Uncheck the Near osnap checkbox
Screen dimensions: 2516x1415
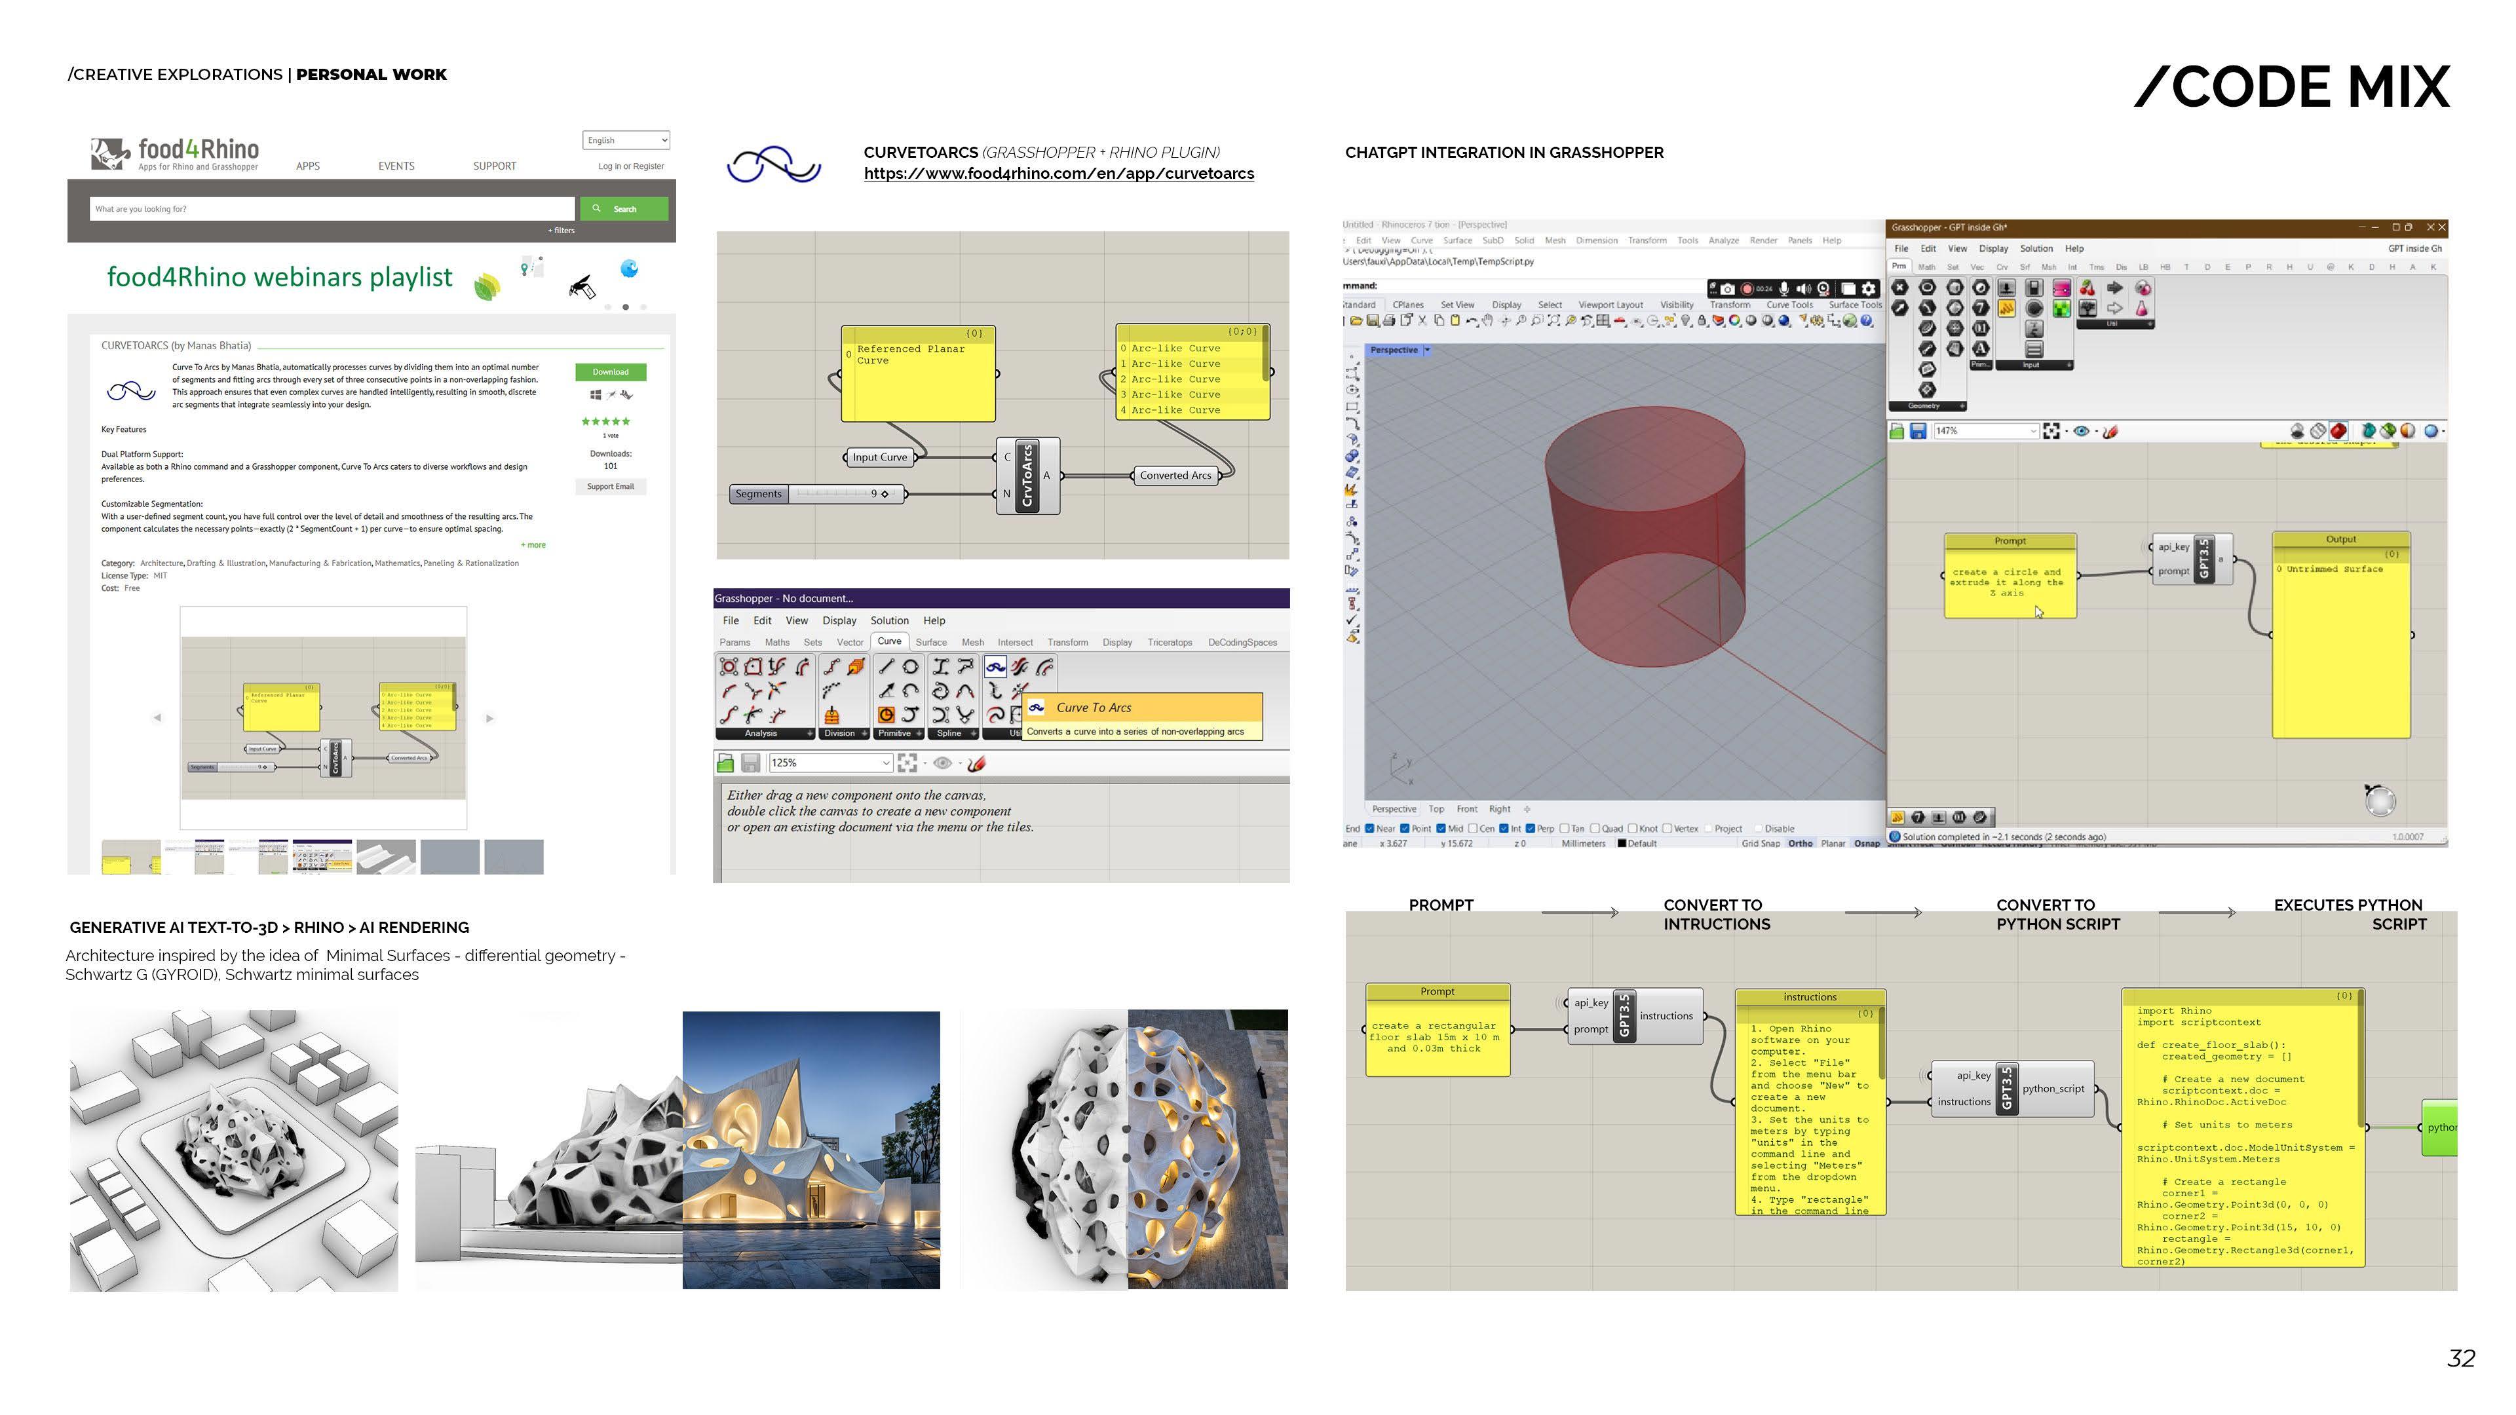click(x=1369, y=828)
